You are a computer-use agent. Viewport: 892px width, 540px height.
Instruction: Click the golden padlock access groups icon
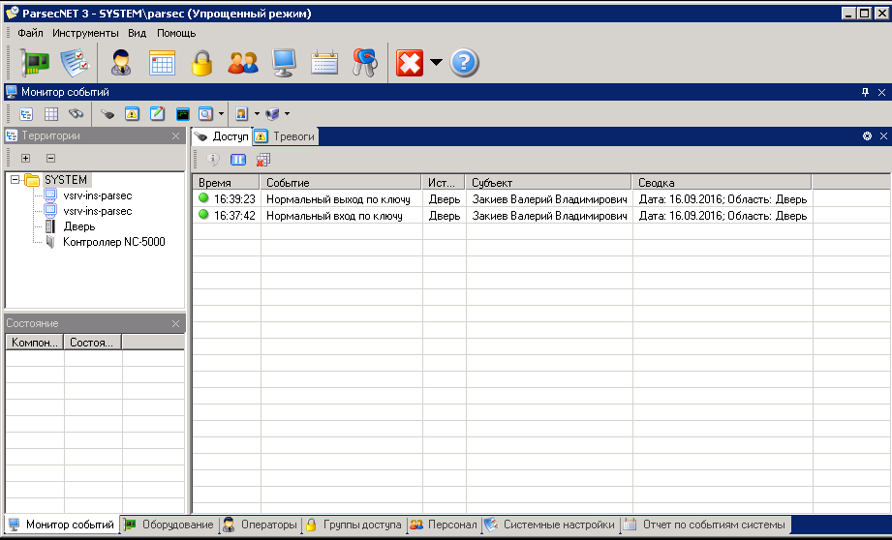coord(201,63)
